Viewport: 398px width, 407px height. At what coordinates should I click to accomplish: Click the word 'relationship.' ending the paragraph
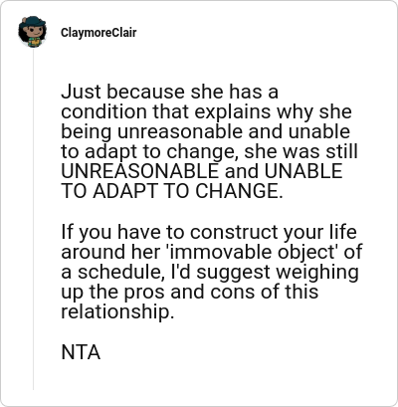tap(117, 311)
